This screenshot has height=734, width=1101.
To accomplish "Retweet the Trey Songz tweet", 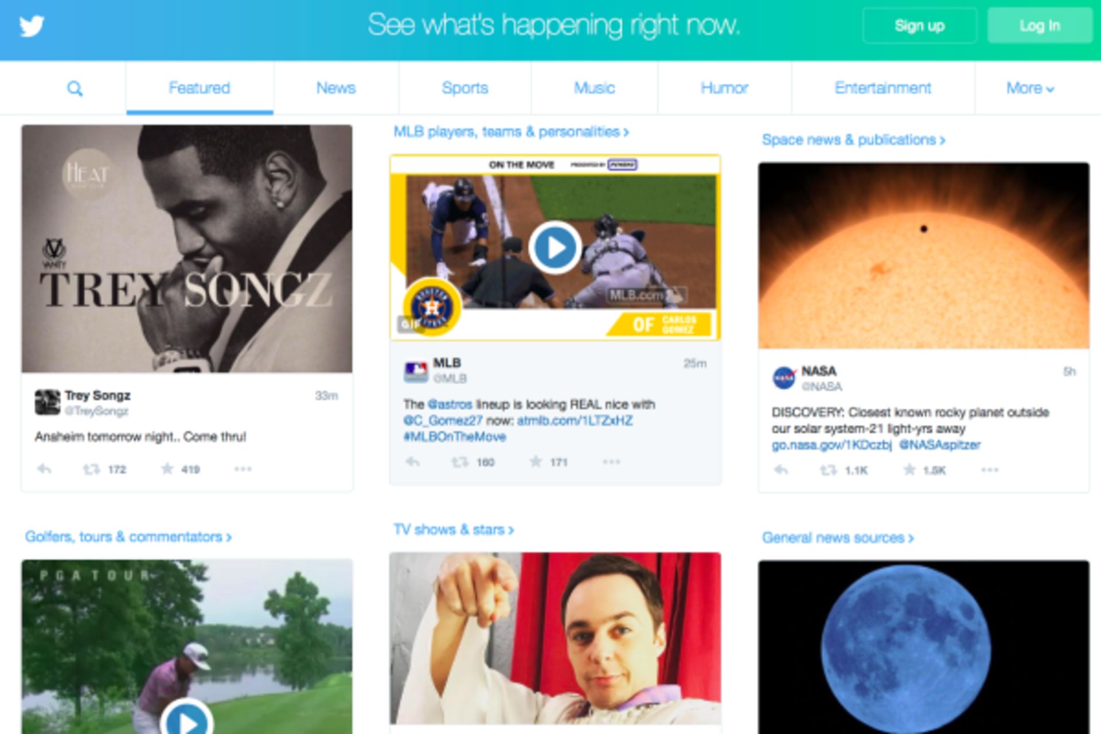I will (91, 469).
